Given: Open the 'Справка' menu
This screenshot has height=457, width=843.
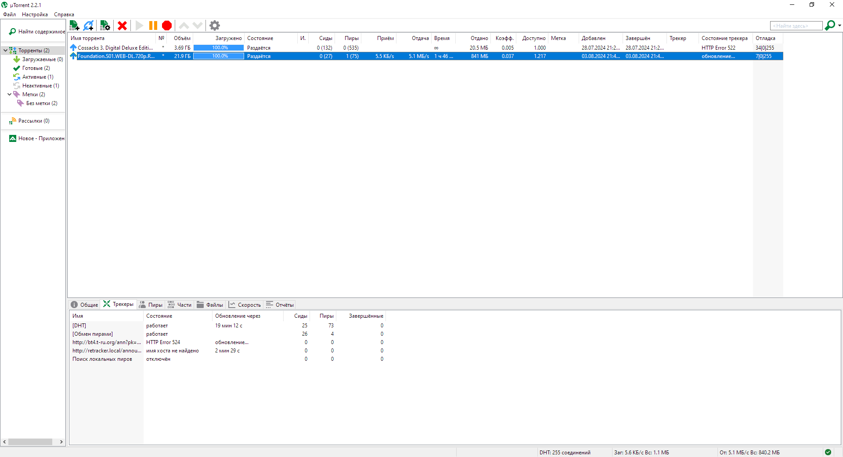Looking at the screenshot, I should 64,15.
